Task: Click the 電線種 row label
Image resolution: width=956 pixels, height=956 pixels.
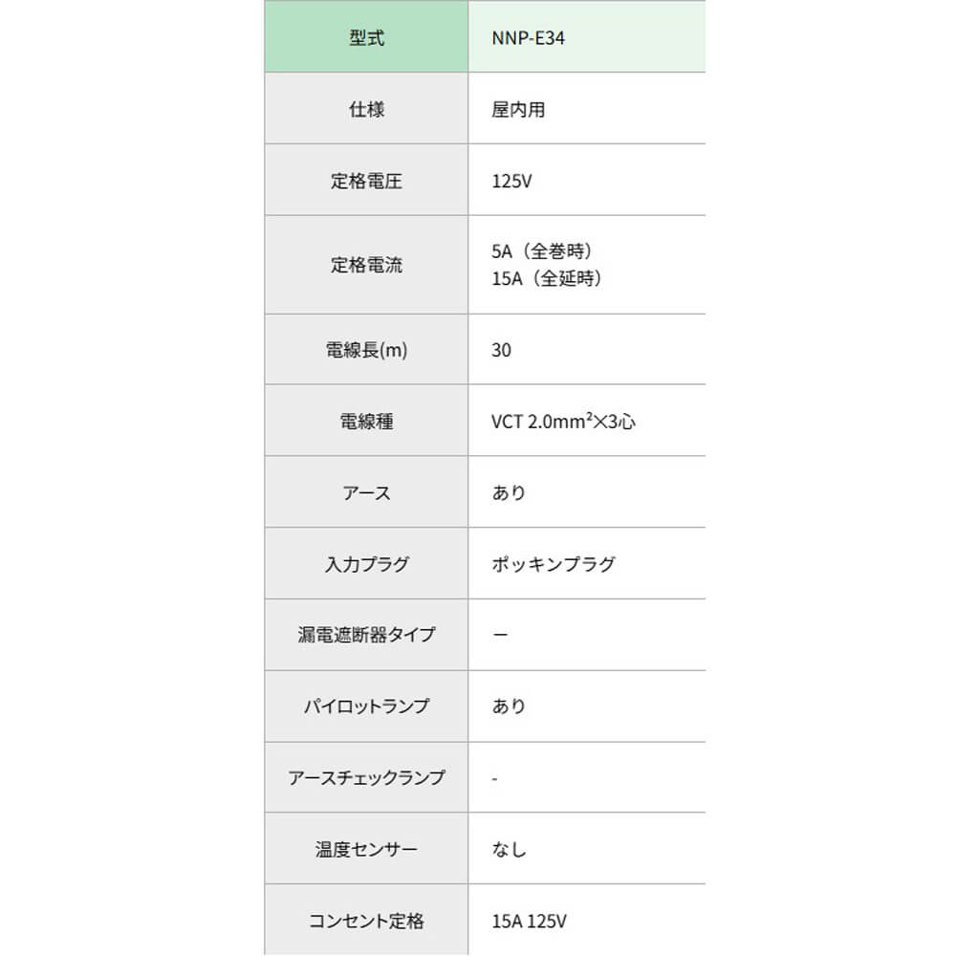Action: 366,421
